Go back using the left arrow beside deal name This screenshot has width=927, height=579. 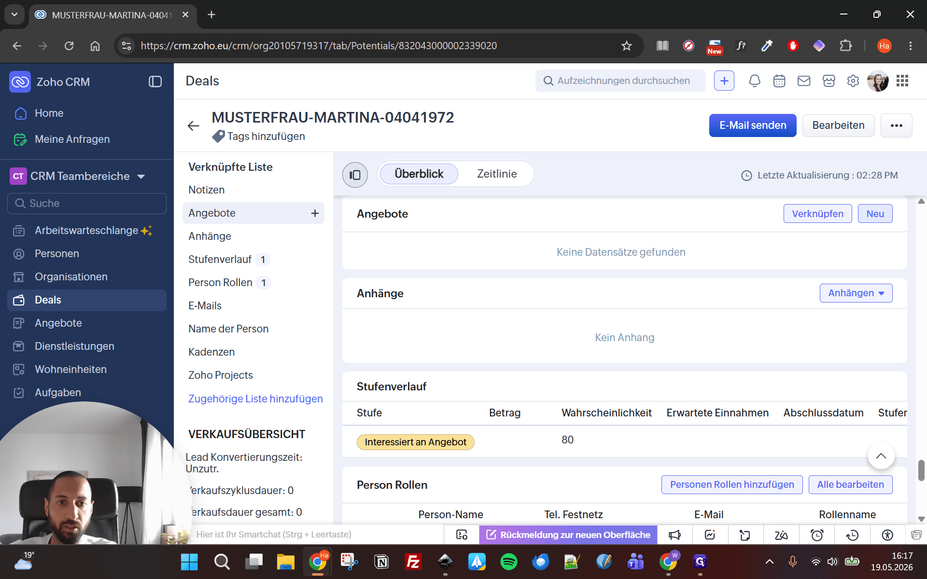(x=193, y=126)
